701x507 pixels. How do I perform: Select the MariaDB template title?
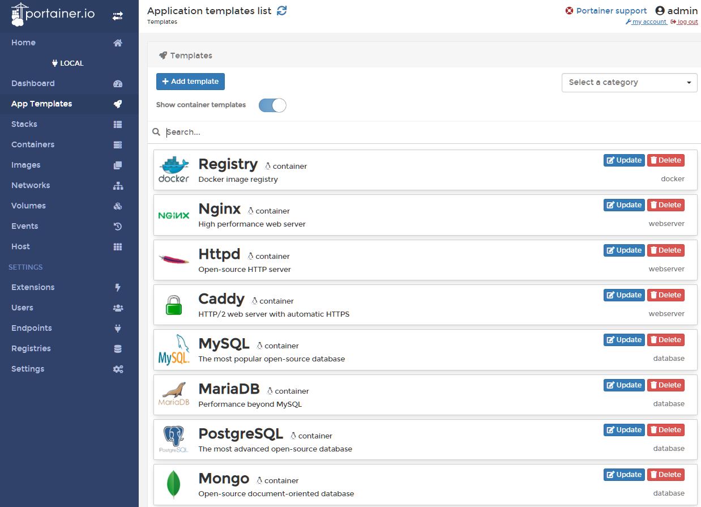tap(229, 389)
